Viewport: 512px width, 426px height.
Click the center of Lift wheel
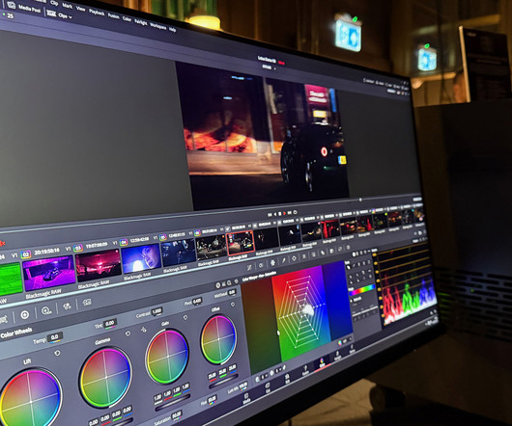tap(31, 402)
